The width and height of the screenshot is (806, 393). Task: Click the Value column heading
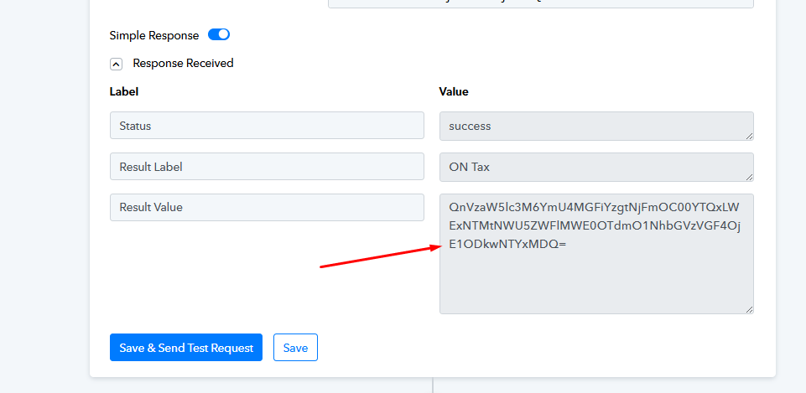pos(454,91)
